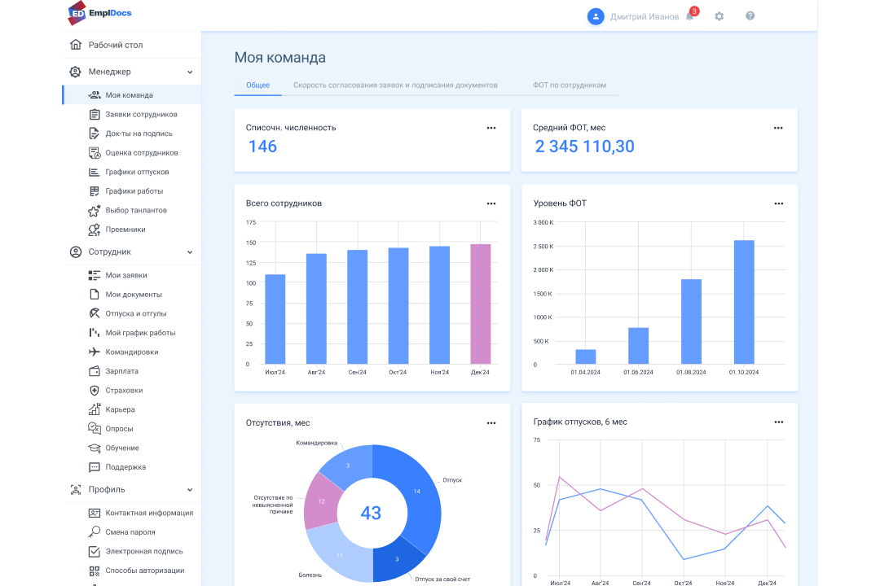The width and height of the screenshot is (880, 586).
Task: Open three-dot menu on Уровень ФОТ chart
Action: [x=778, y=203]
